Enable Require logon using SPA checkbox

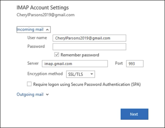[x=29, y=84]
